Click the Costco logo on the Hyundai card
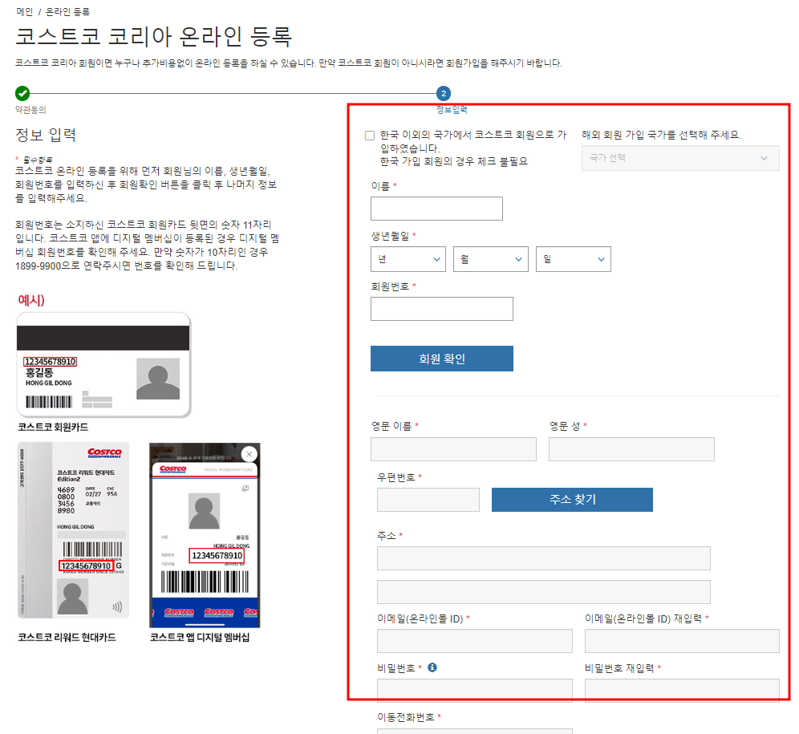This screenshot has height=734, width=799. pyautogui.click(x=104, y=452)
